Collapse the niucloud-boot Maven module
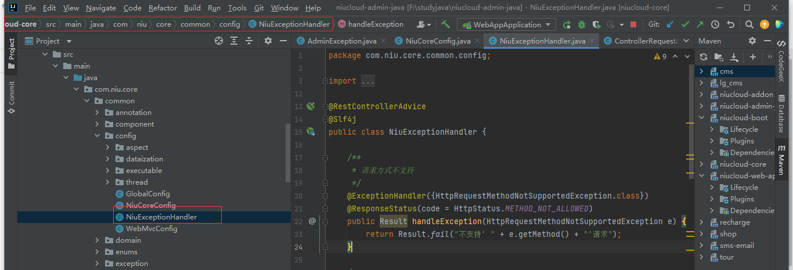Viewport: 793px width, 270px height. click(x=701, y=118)
